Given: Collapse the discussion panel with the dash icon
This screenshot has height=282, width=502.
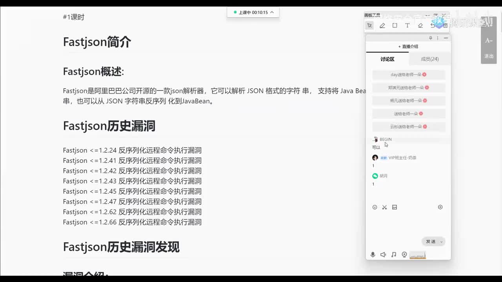Looking at the screenshot, I should [x=446, y=38].
